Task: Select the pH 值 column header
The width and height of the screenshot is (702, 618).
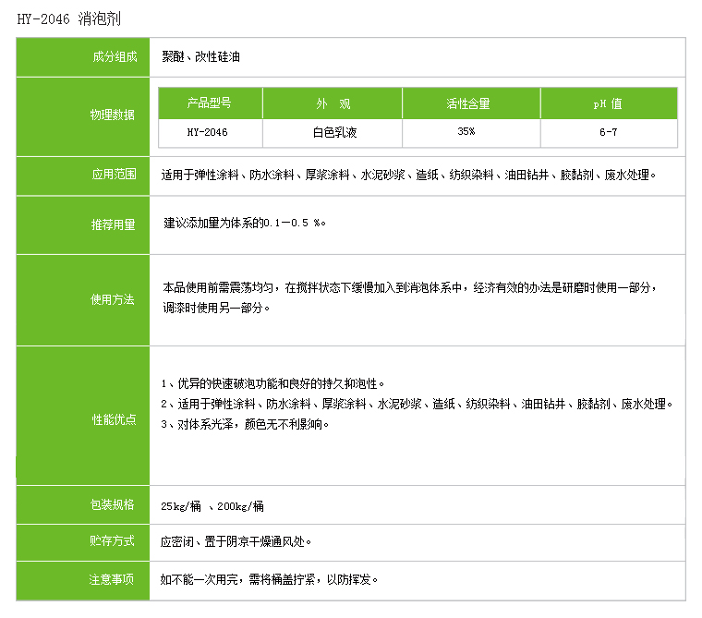Action: tap(608, 103)
